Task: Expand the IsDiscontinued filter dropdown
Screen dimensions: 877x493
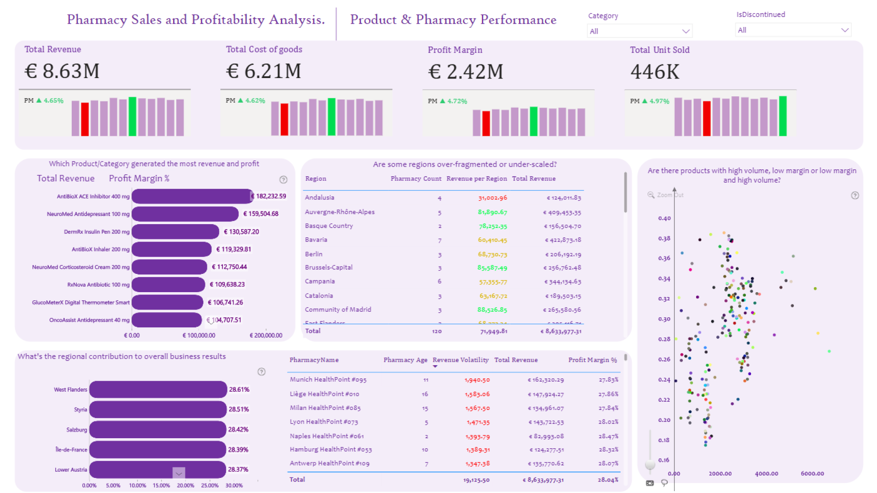Action: pos(793,30)
